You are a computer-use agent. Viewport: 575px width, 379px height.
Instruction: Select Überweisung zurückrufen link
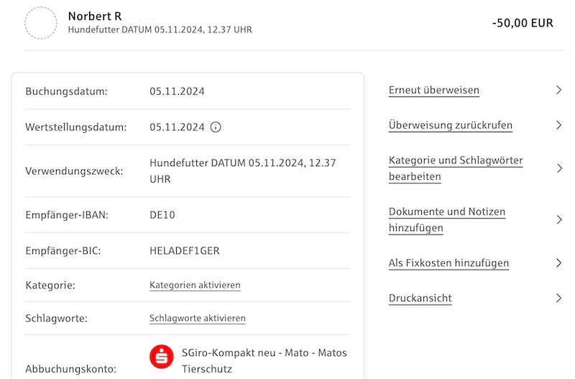pos(451,125)
